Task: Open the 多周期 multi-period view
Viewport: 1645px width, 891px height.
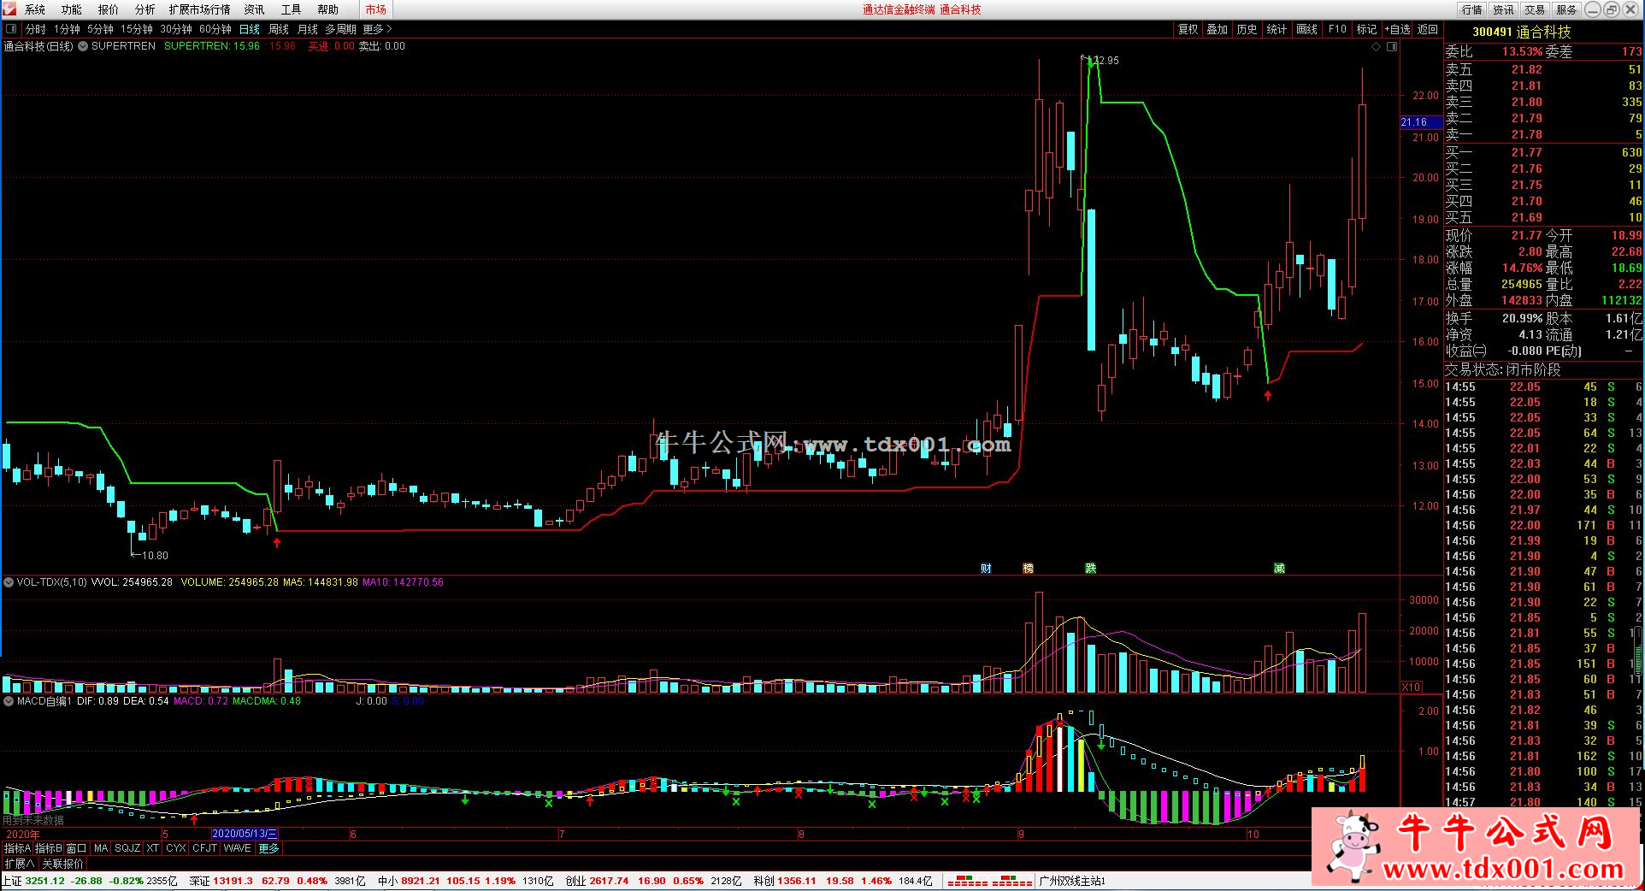Action: pyautogui.click(x=340, y=29)
